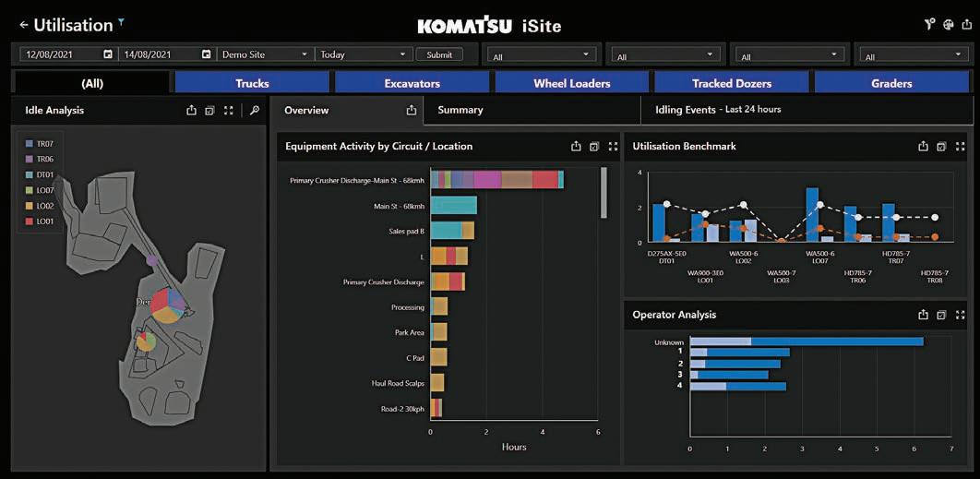Open the Demo Site dropdown
Screen dimensions: 980x479
[x=266, y=54]
